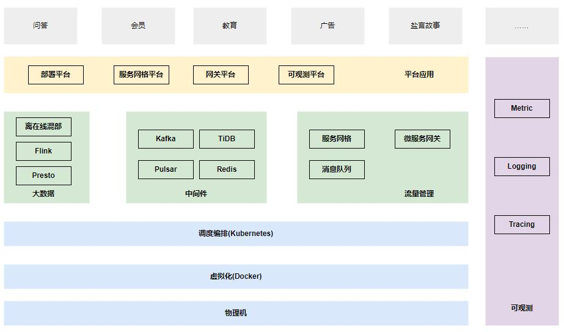Image resolution: width=564 pixels, height=332 pixels.
Task: Click the 服务网格平台 box
Action: 141,75
